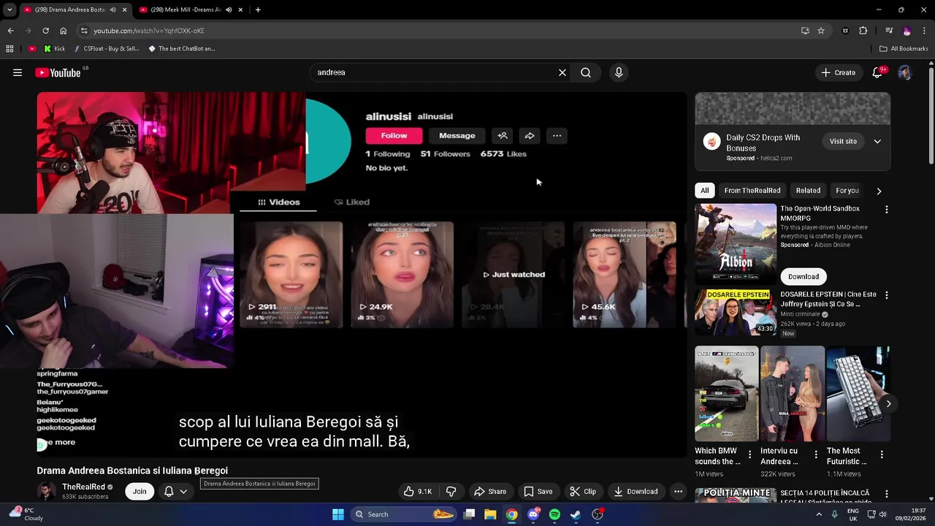The height and width of the screenshot is (526, 935).
Task: Open All Bookmarks folder
Action: 904,49
